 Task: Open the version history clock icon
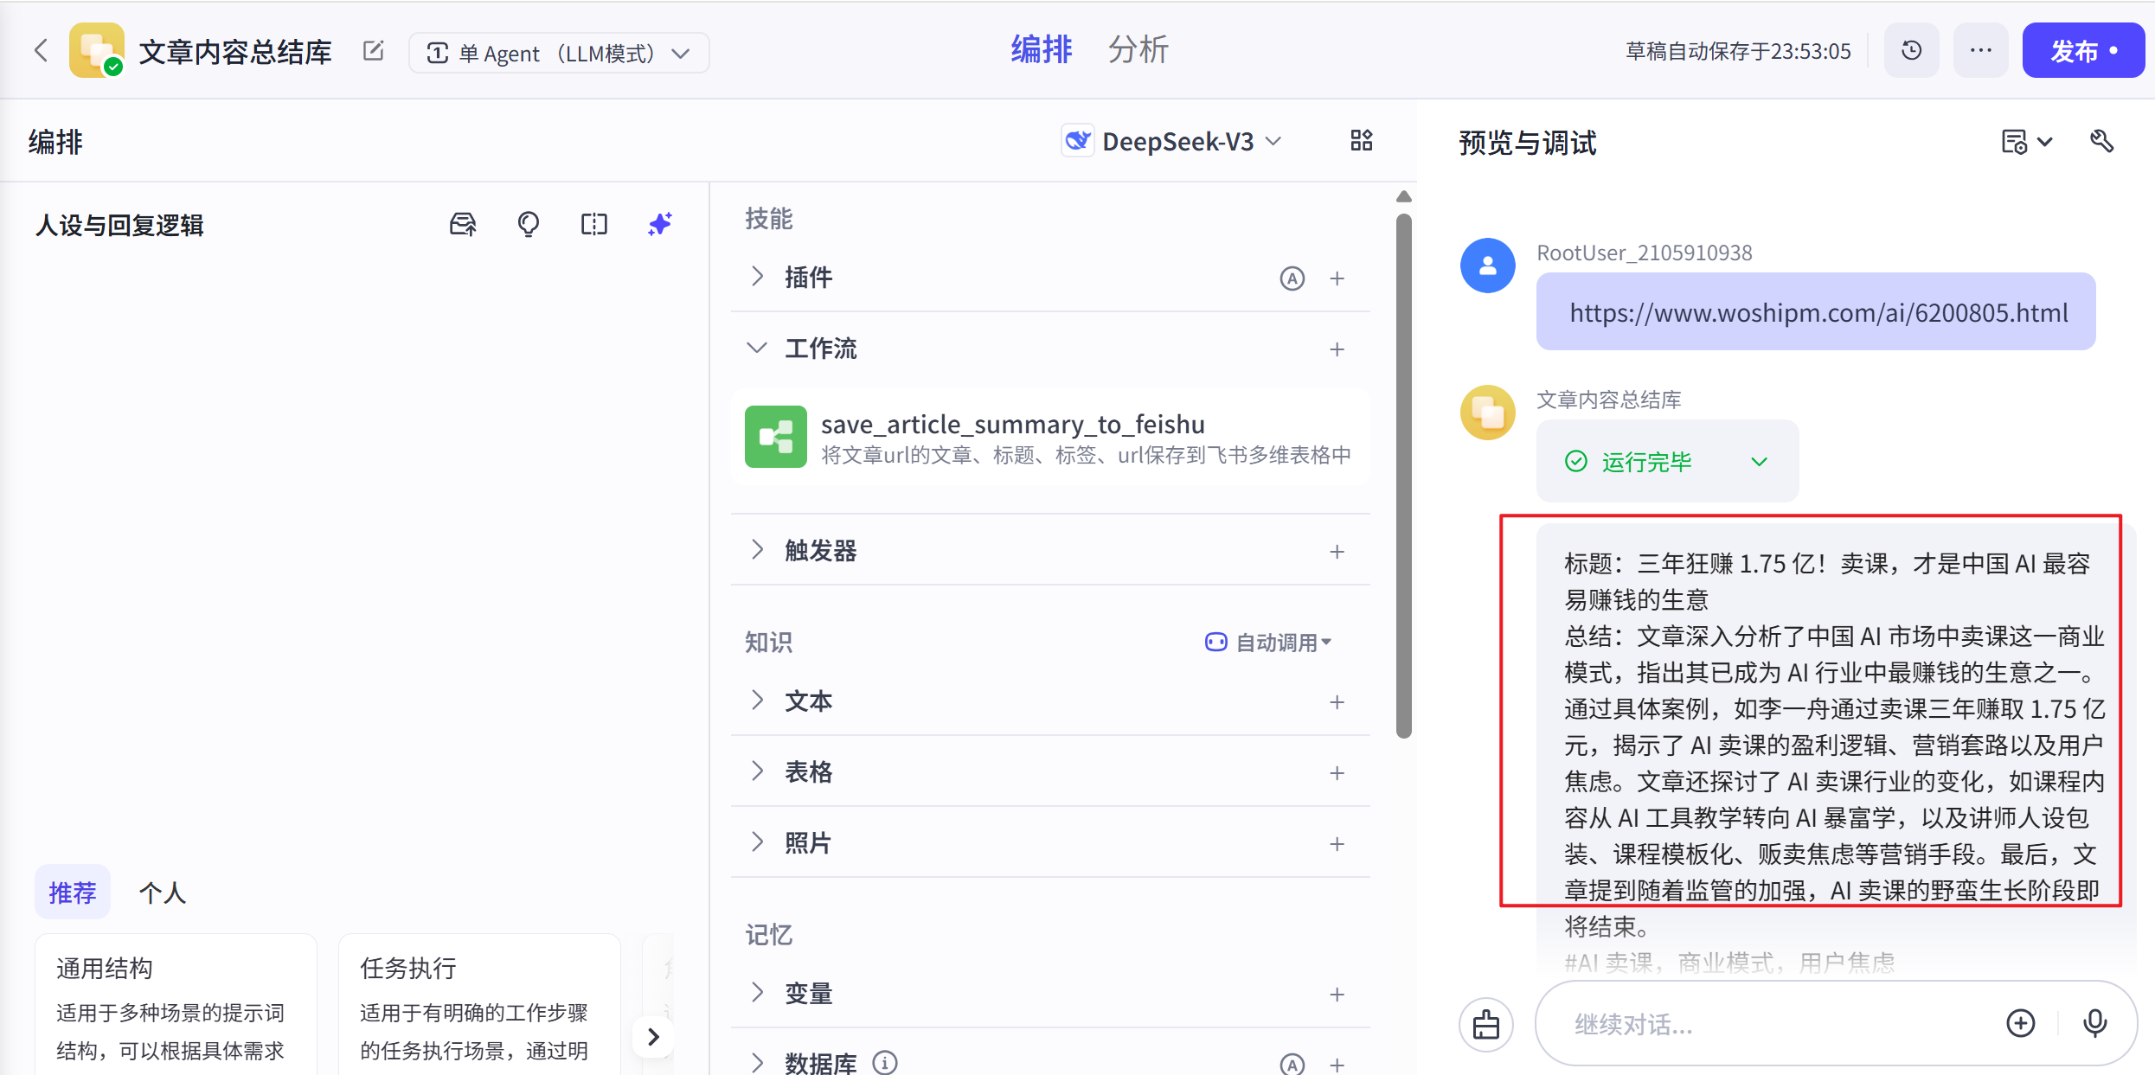tap(1911, 51)
